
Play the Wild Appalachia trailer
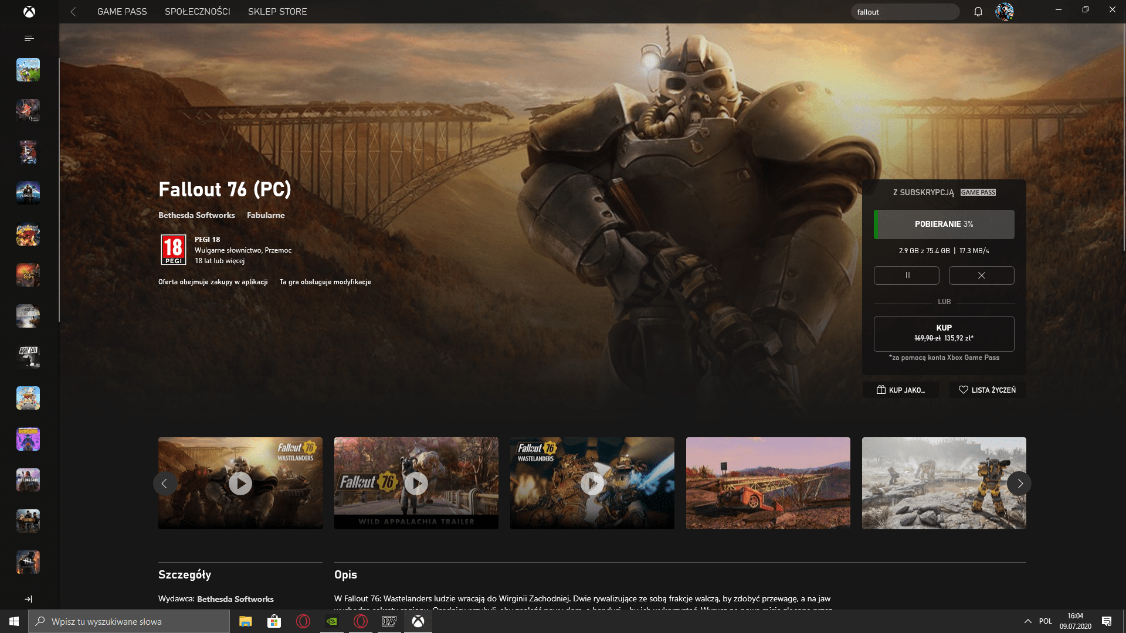(x=416, y=484)
